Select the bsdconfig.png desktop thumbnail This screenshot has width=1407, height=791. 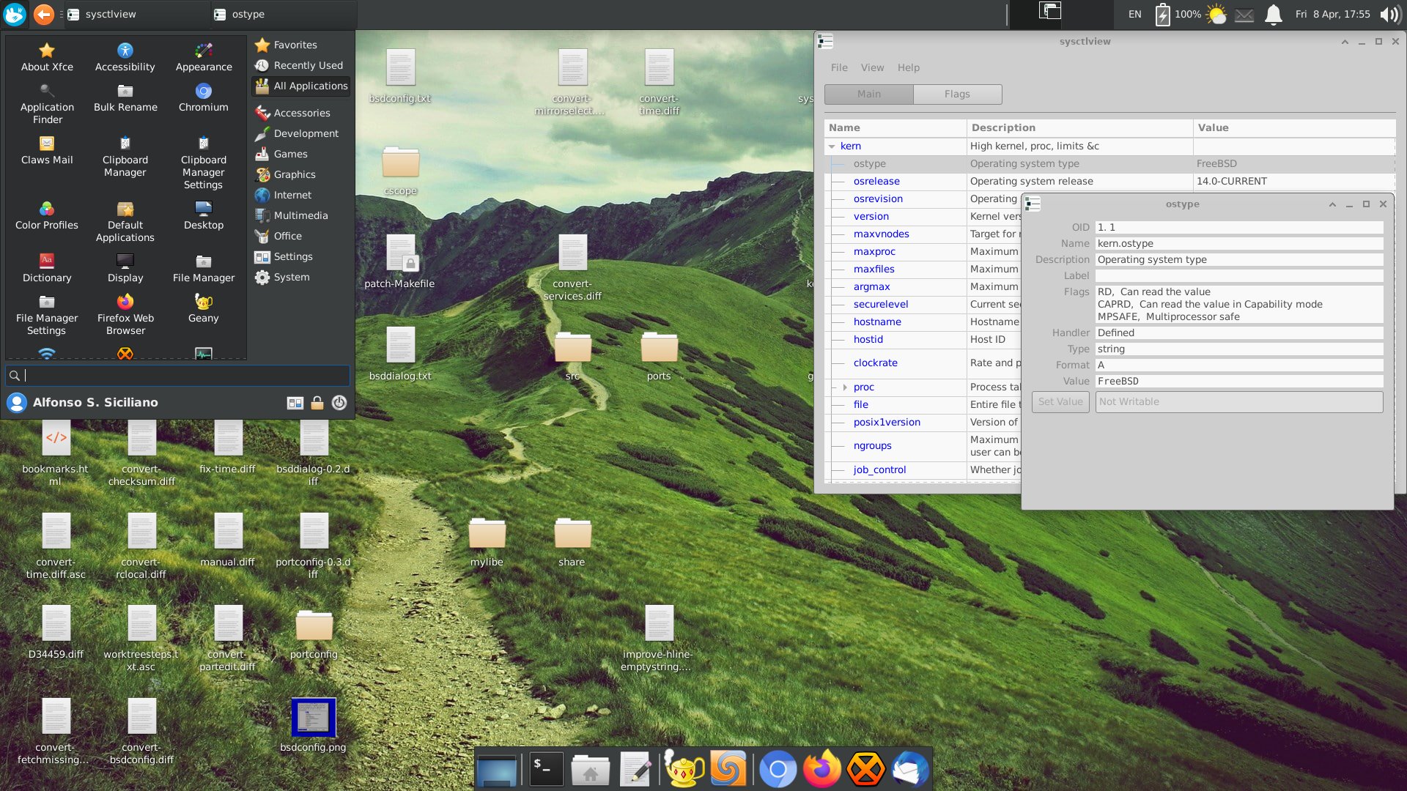(x=314, y=717)
